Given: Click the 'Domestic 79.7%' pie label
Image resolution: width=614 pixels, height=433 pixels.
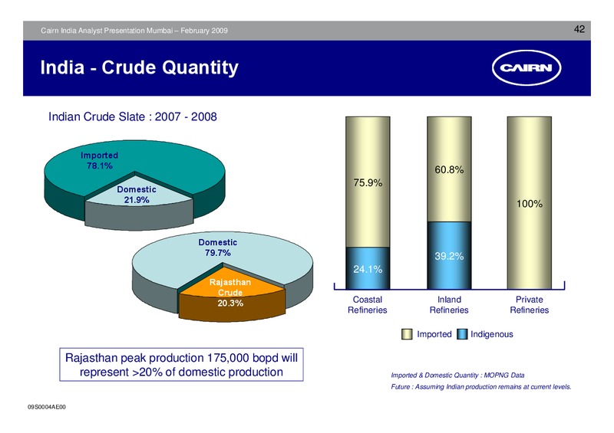Looking at the screenshot, I should (217, 248).
